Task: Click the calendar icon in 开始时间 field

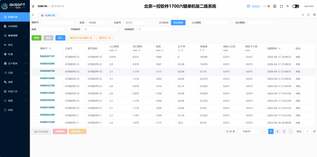Action: 86,29
